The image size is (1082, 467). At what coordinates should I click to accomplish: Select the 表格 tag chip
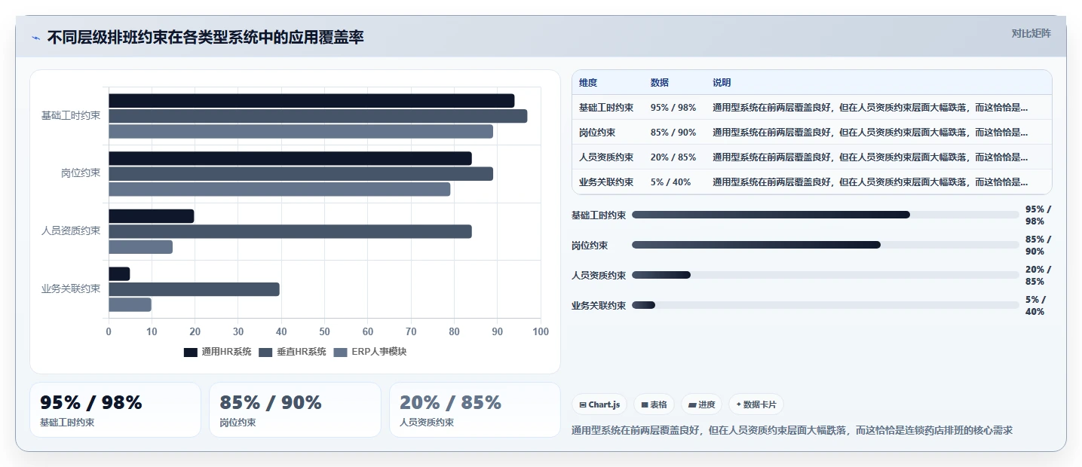click(654, 404)
